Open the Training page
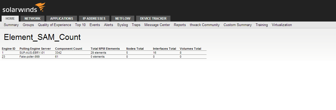 pyautogui.click(x=262, y=25)
